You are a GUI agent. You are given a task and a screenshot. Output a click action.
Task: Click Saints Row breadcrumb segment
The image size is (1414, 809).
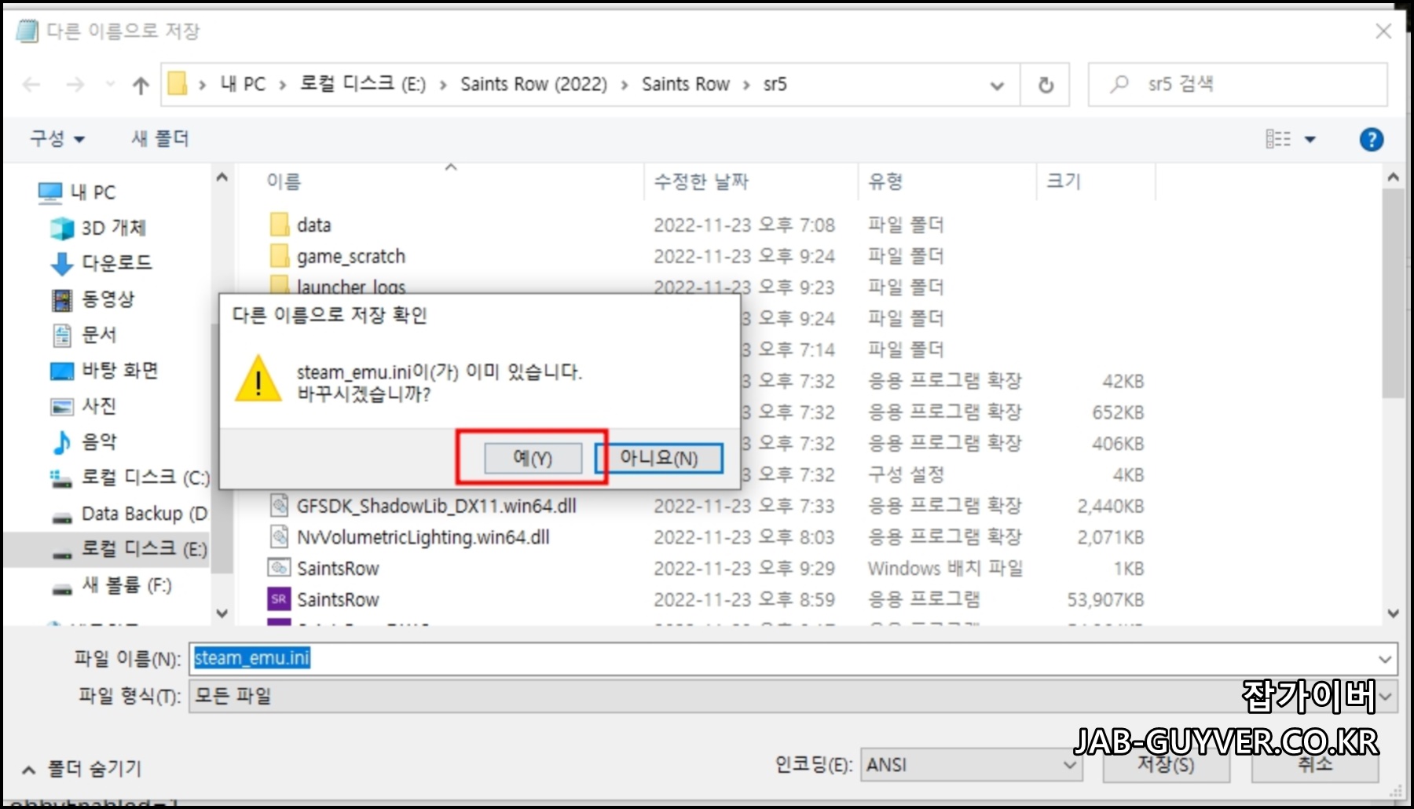(686, 84)
